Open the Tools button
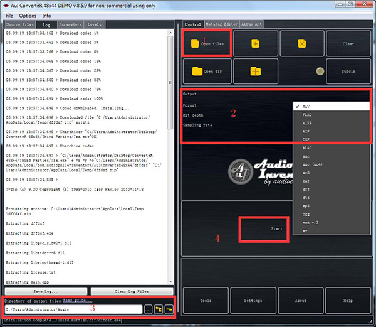Viewport: 376px width, 327px height. 206,301
